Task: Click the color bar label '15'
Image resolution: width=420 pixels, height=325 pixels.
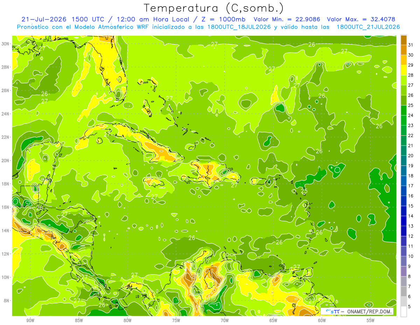Action: point(411,206)
